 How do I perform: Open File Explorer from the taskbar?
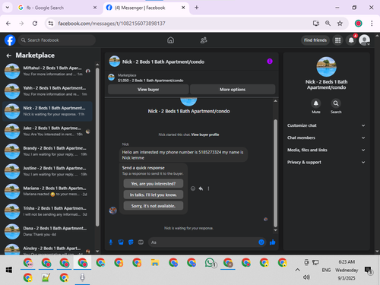(155, 263)
